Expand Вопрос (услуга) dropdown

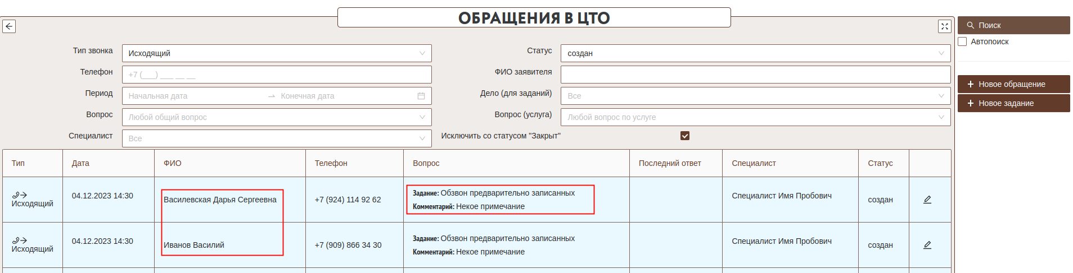point(755,117)
